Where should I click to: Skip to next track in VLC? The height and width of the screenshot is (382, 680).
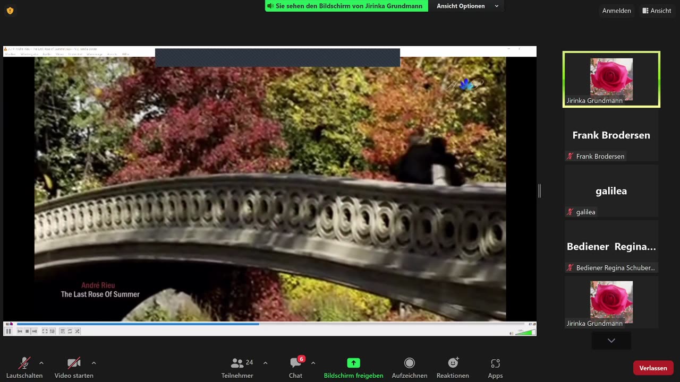coord(35,331)
